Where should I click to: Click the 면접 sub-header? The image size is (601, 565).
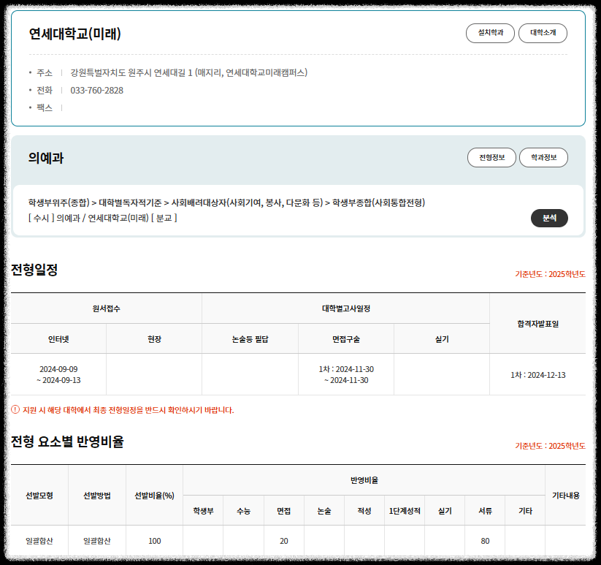coord(283,511)
